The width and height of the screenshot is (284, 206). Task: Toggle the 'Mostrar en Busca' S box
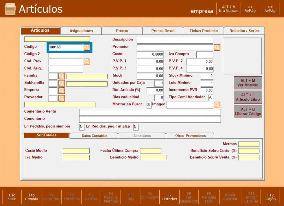point(149,105)
